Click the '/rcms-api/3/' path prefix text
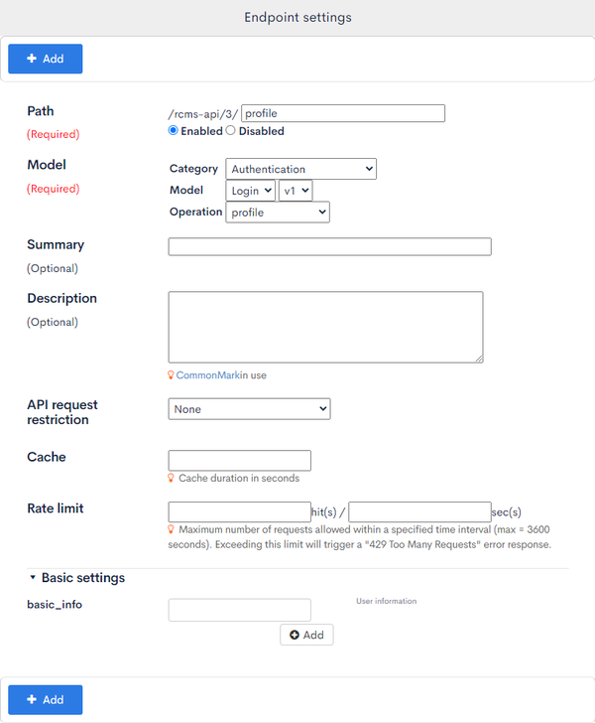595x723 pixels. (203, 114)
